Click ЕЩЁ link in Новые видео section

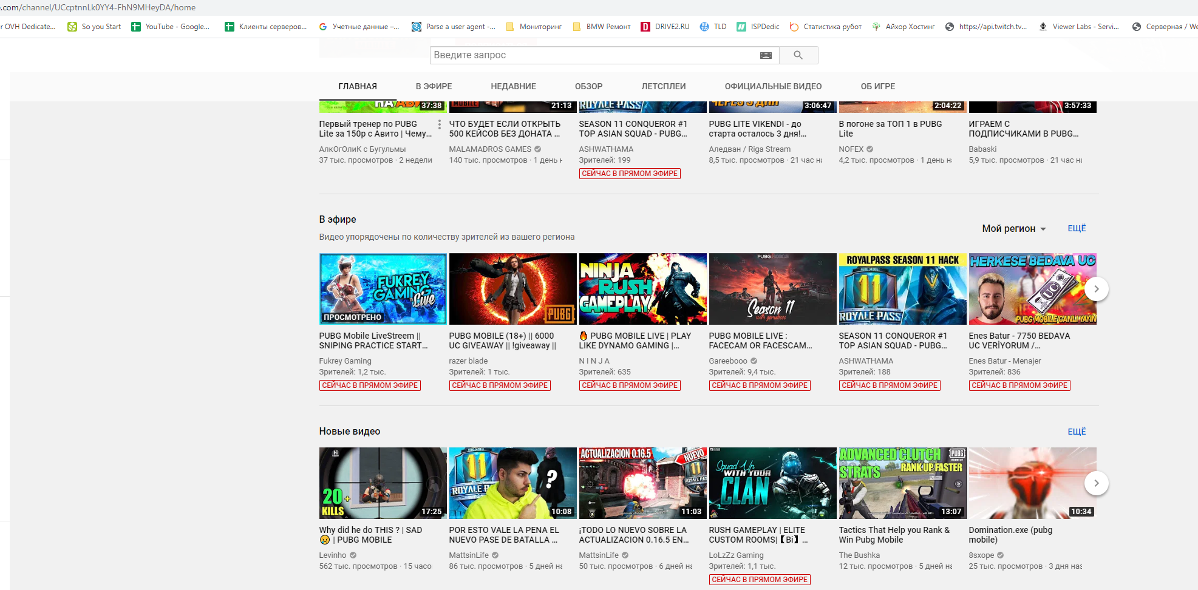(x=1076, y=432)
